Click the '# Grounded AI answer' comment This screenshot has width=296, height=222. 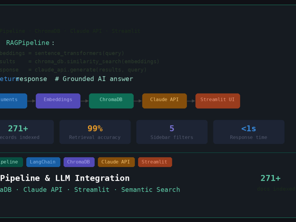[94, 79]
